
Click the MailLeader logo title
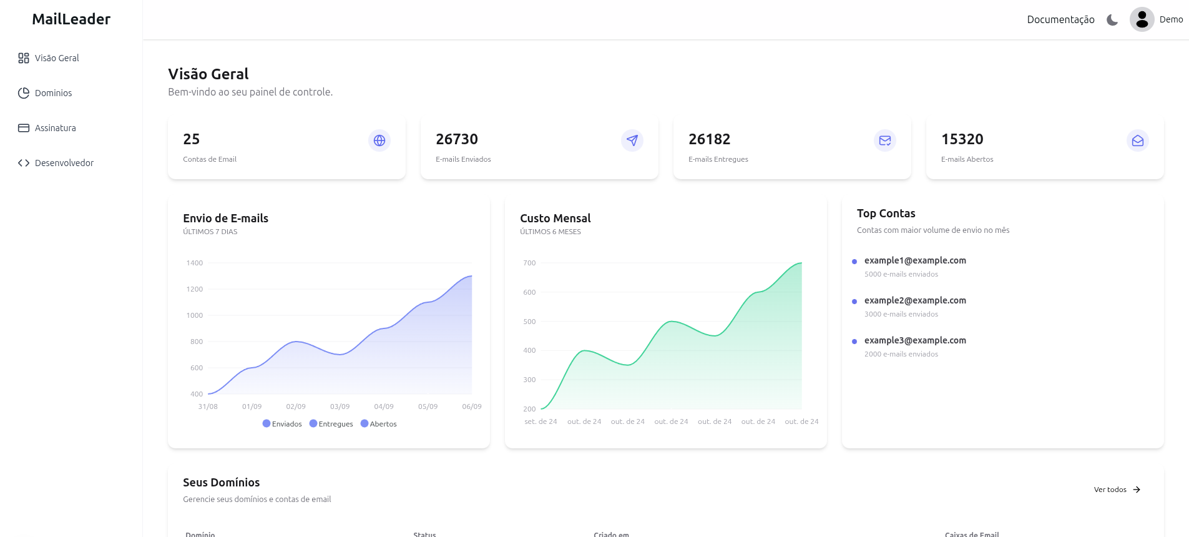(x=71, y=19)
